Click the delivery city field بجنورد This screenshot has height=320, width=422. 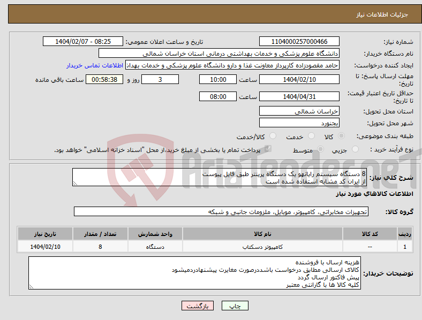click(299, 123)
